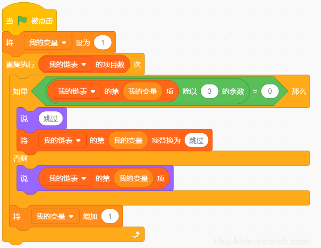Click the value 1 field in 设为 block
The image size is (321, 248).
[103, 42]
